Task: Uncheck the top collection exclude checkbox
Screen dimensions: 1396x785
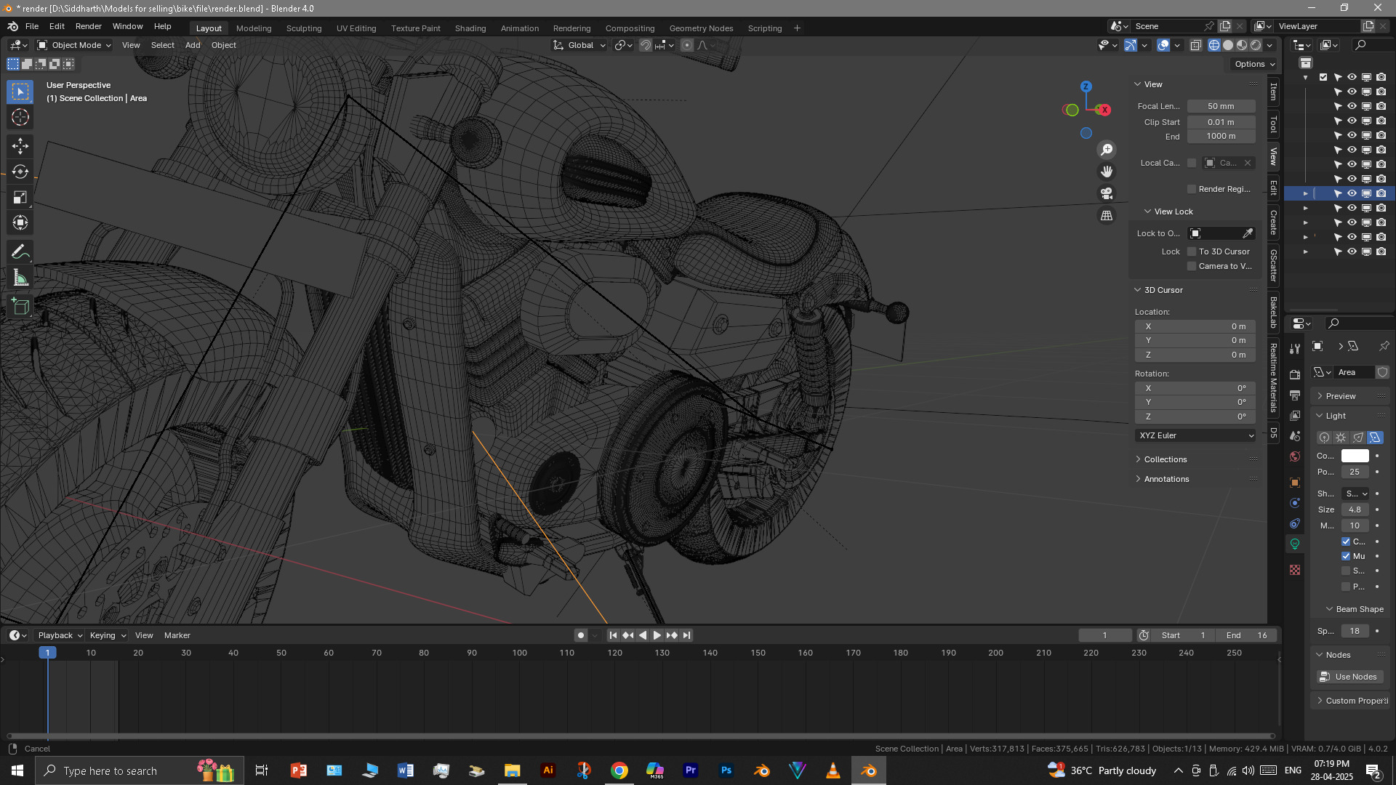Action: (1323, 77)
